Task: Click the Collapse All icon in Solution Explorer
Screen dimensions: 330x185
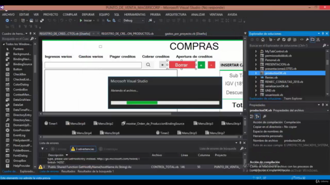Action: pos(289,40)
